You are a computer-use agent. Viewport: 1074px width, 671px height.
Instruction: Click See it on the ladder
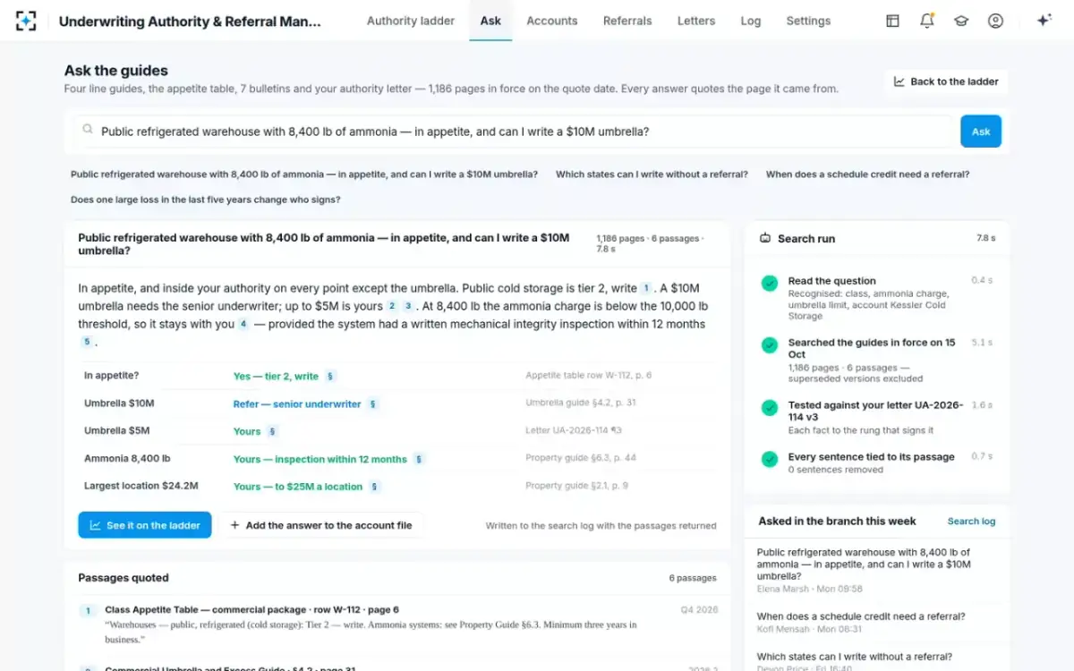click(145, 525)
